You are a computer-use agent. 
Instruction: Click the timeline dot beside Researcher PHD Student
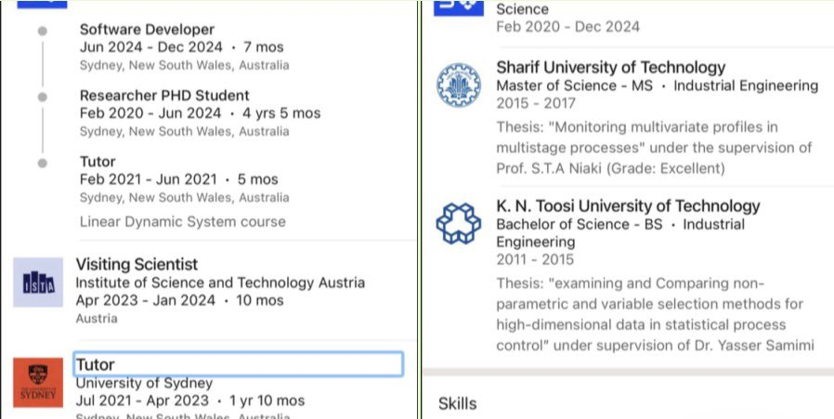click(42, 96)
